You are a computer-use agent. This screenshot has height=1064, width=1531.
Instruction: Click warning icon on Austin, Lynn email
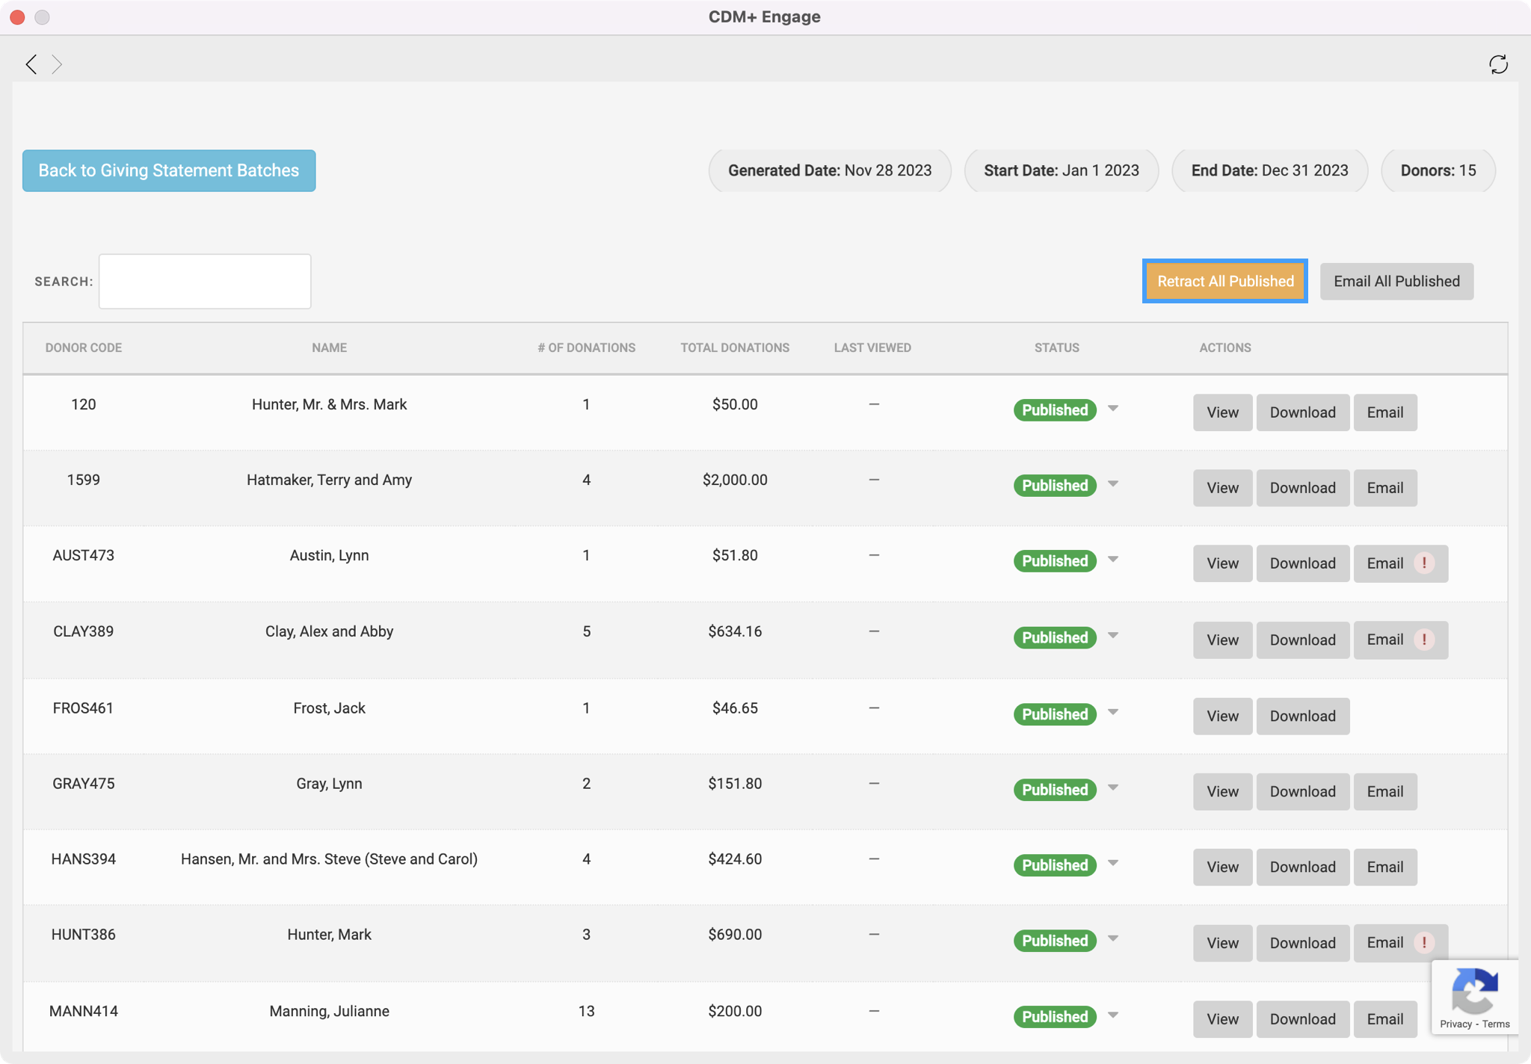click(x=1424, y=563)
